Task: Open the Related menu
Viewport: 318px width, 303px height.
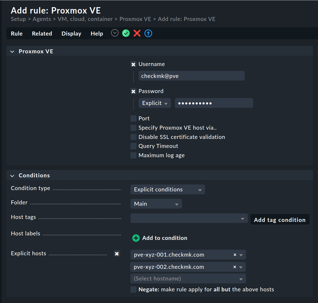Action: click(x=42, y=34)
